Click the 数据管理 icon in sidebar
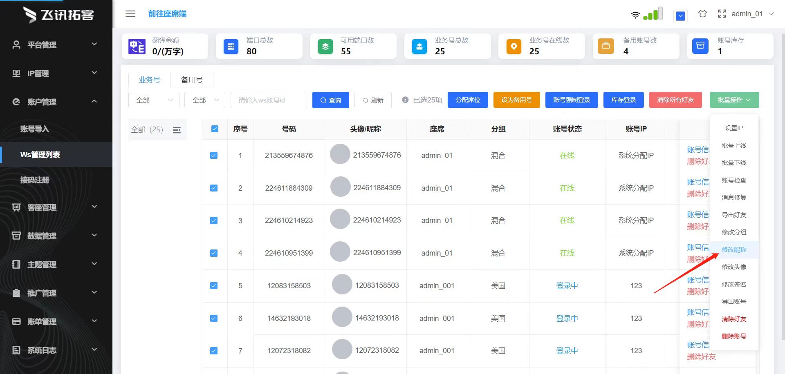The image size is (785, 374). pos(16,236)
